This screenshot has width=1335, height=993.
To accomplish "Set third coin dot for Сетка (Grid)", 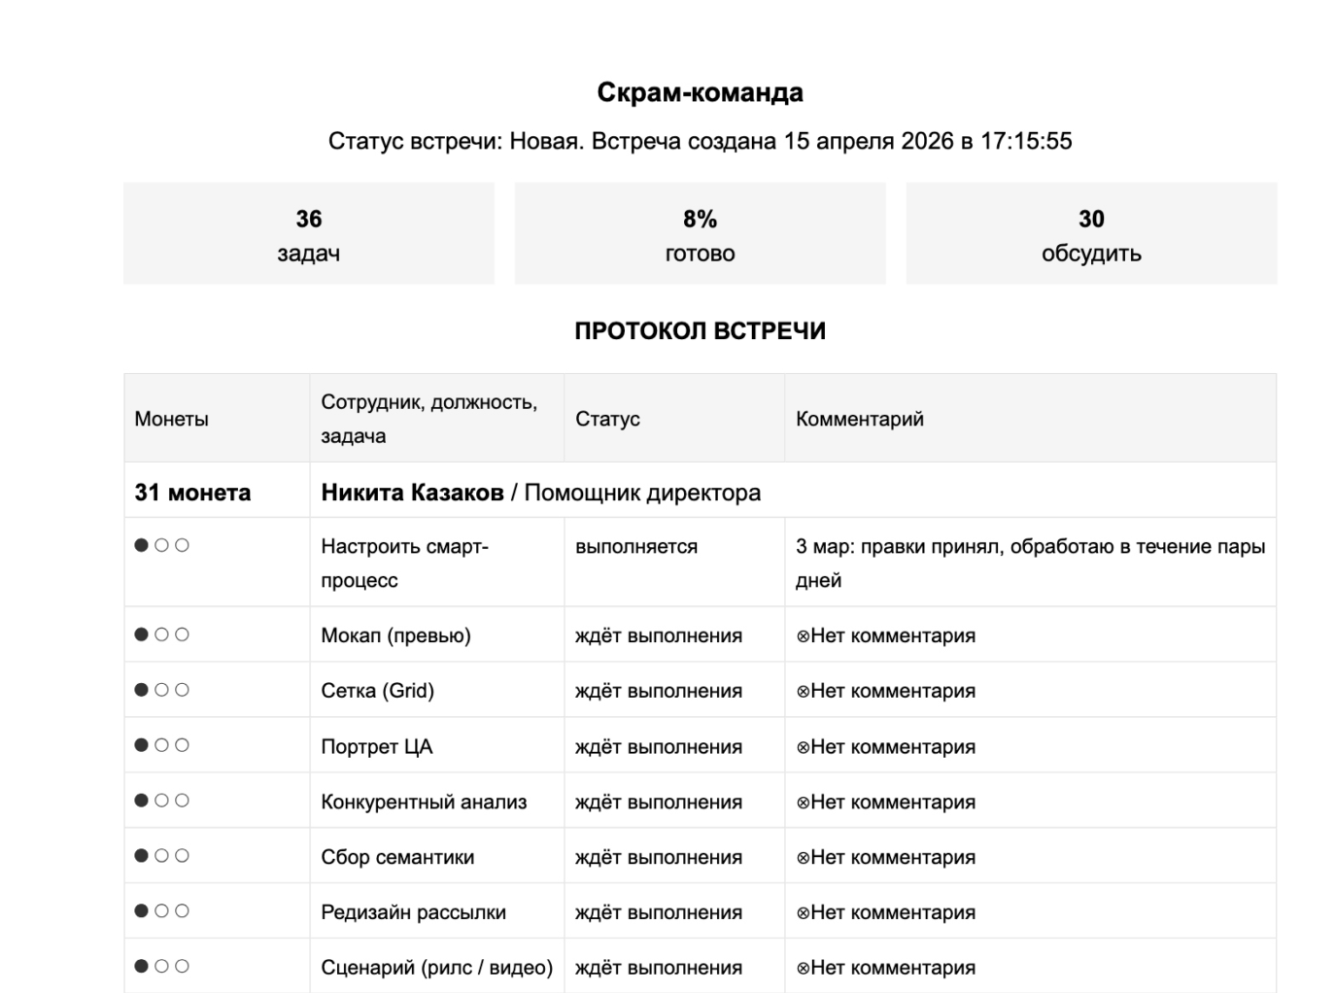I will click(x=183, y=690).
